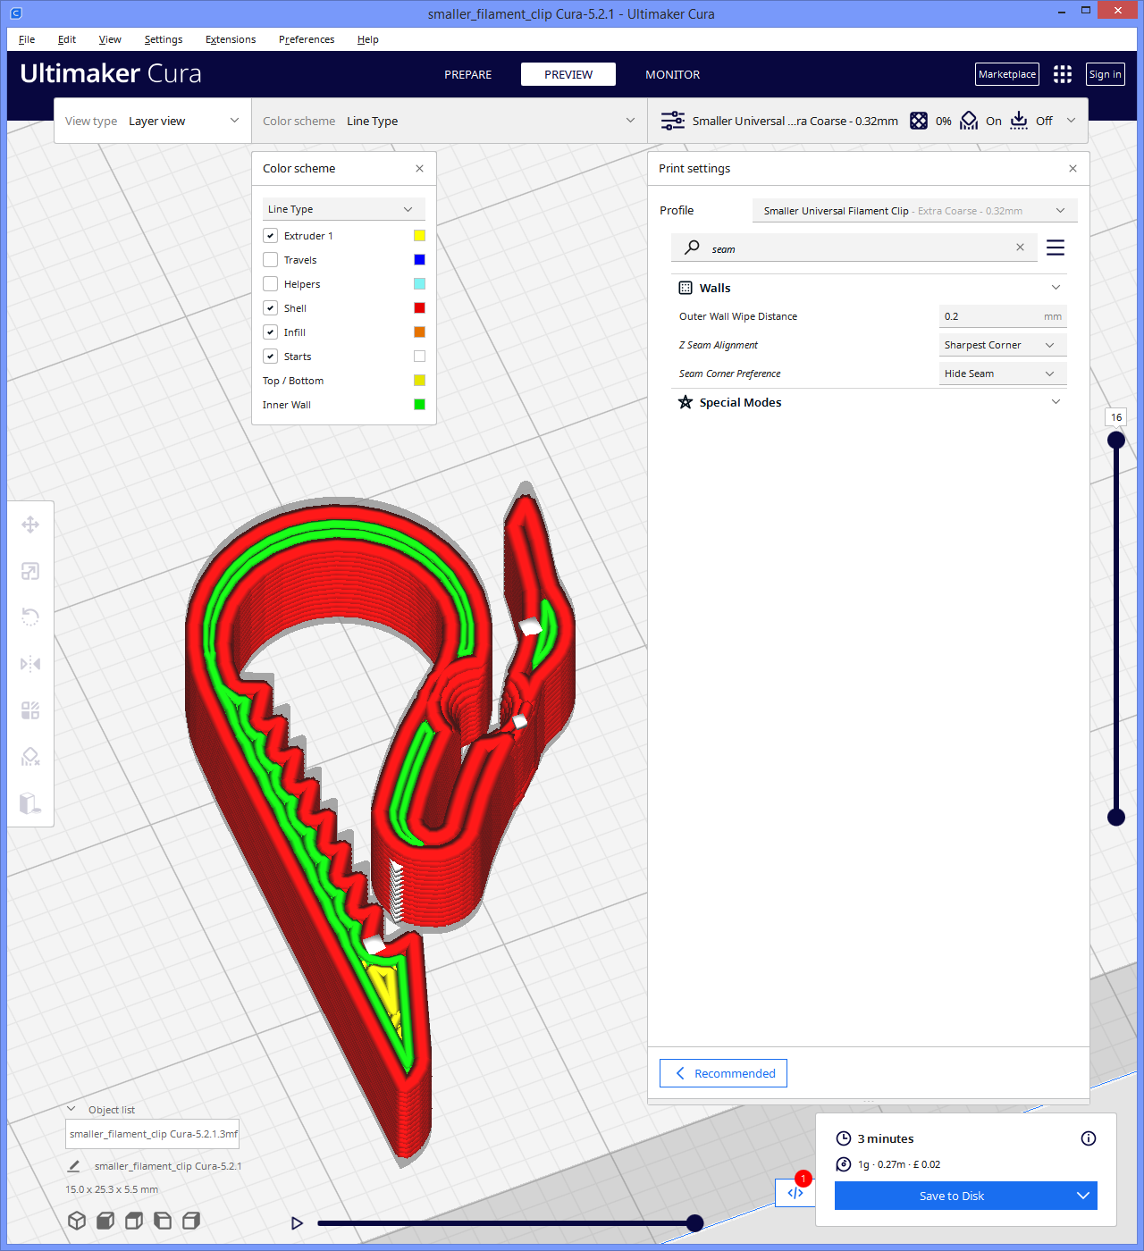Disable the Infill line type

point(270,332)
